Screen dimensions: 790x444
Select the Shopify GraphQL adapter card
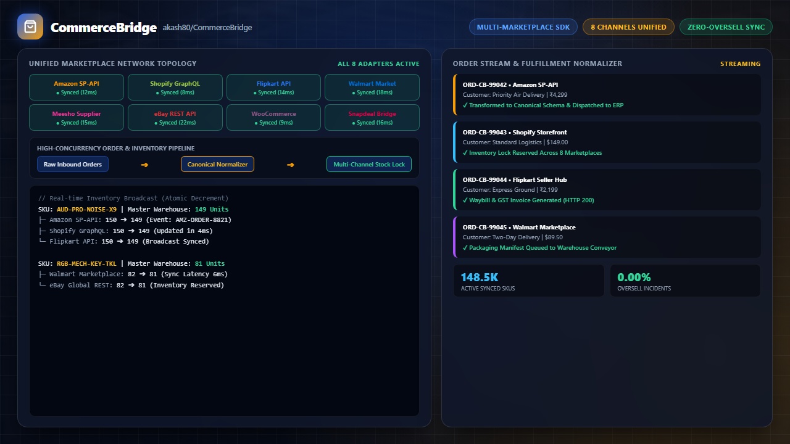tap(175, 88)
